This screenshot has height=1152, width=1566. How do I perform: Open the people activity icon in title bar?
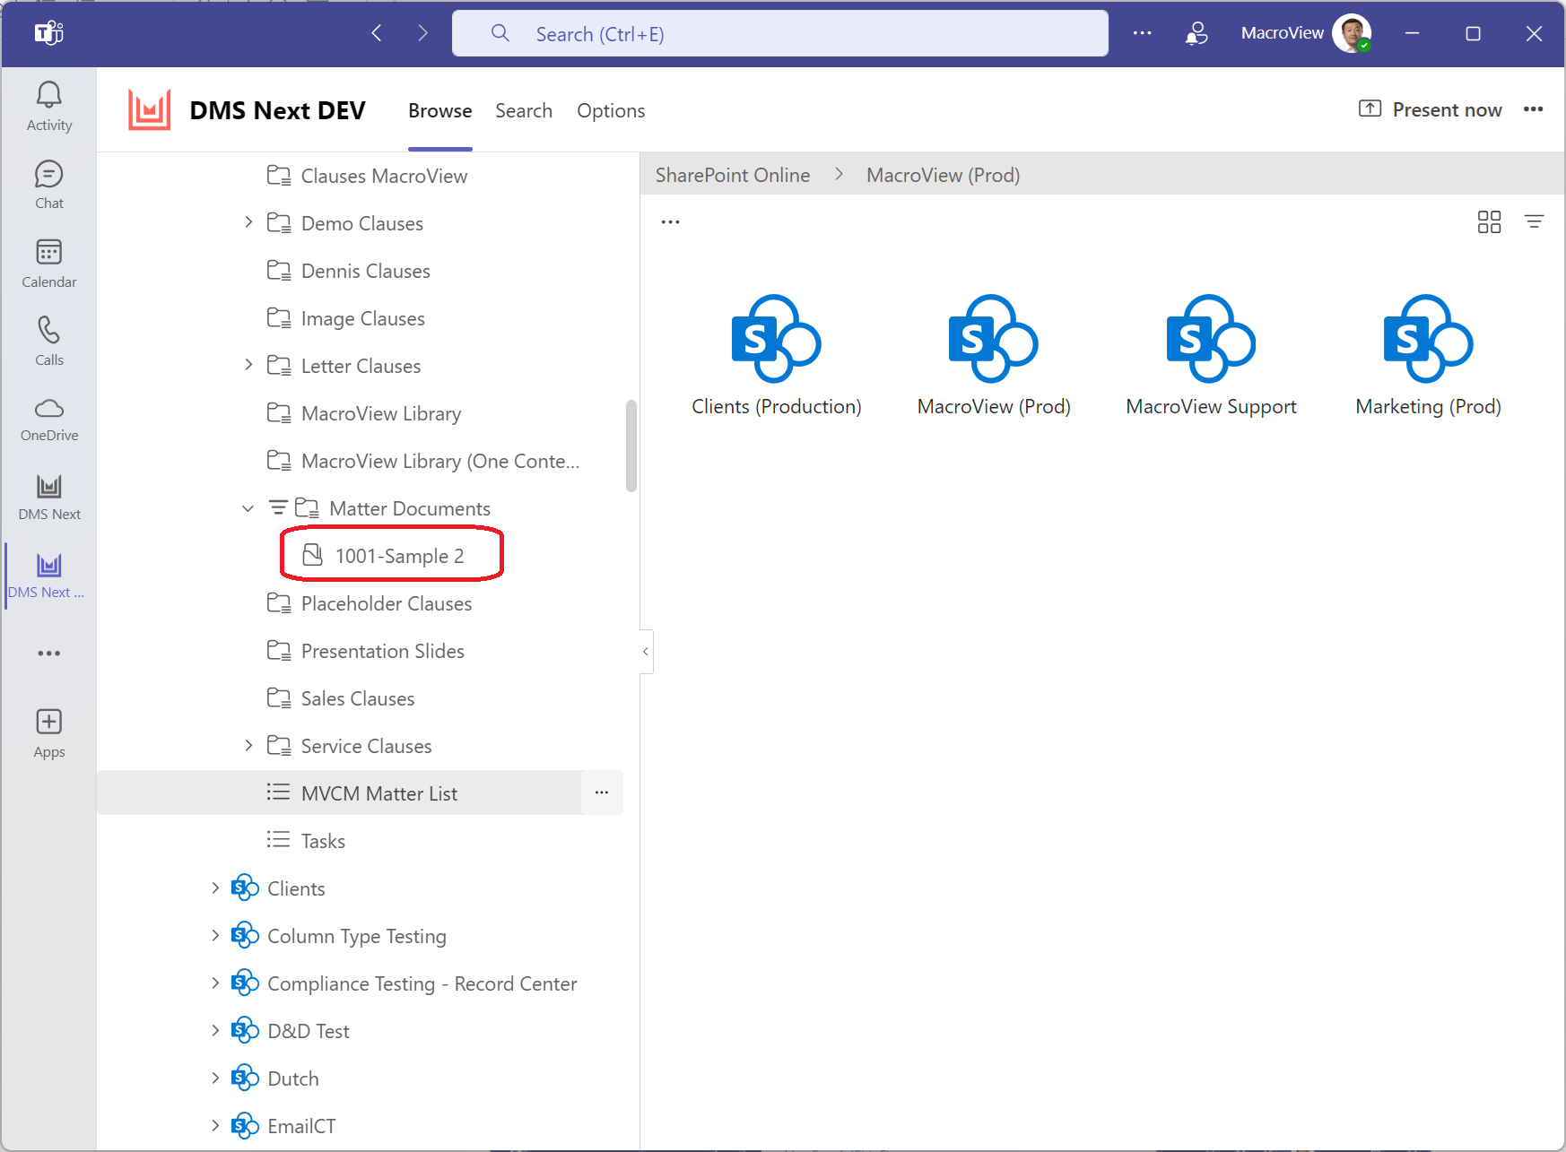1196,34
